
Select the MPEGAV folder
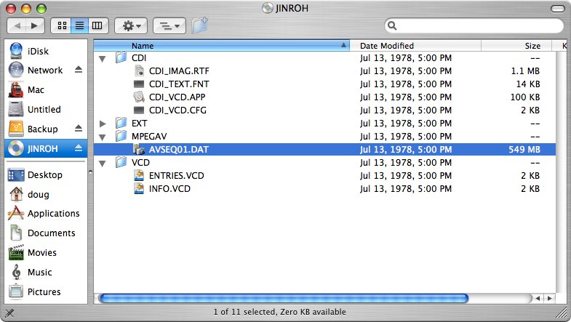click(x=149, y=137)
